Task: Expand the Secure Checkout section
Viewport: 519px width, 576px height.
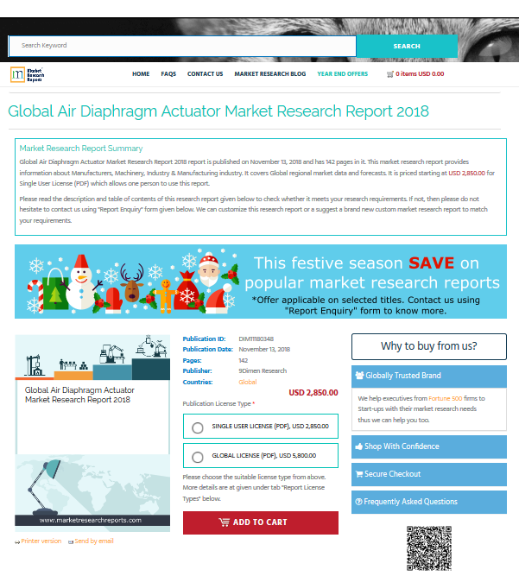Action: [x=429, y=475]
